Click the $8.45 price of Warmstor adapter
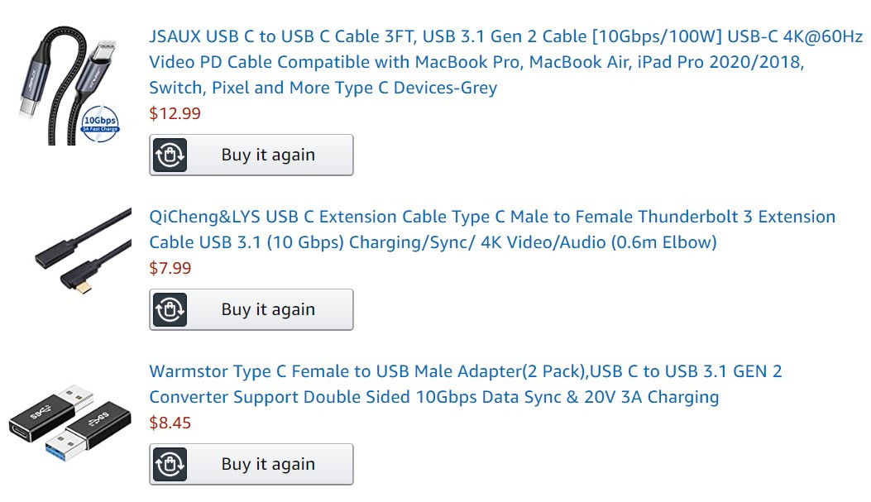Viewport: 871px width, 502px height. 170,423
